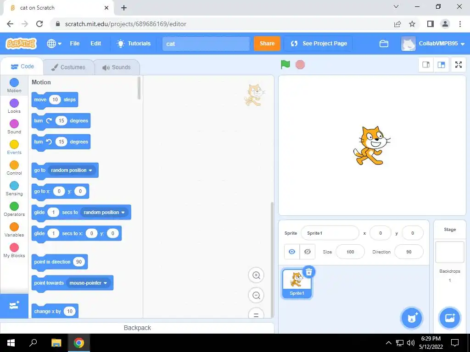Bookmark this page with star icon
The height and width of the screenshot is (352, 470).
point(412,24)
